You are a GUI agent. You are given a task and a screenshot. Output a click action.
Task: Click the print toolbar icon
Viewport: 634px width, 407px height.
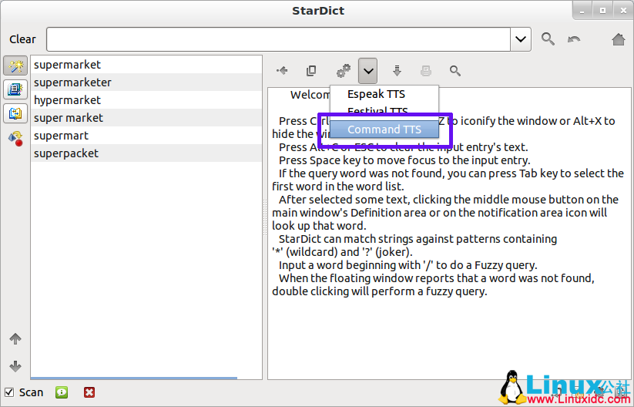coord(426,71)
